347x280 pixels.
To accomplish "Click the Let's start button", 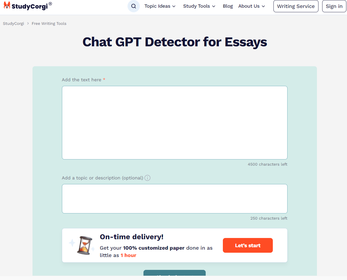I will 248,245.
